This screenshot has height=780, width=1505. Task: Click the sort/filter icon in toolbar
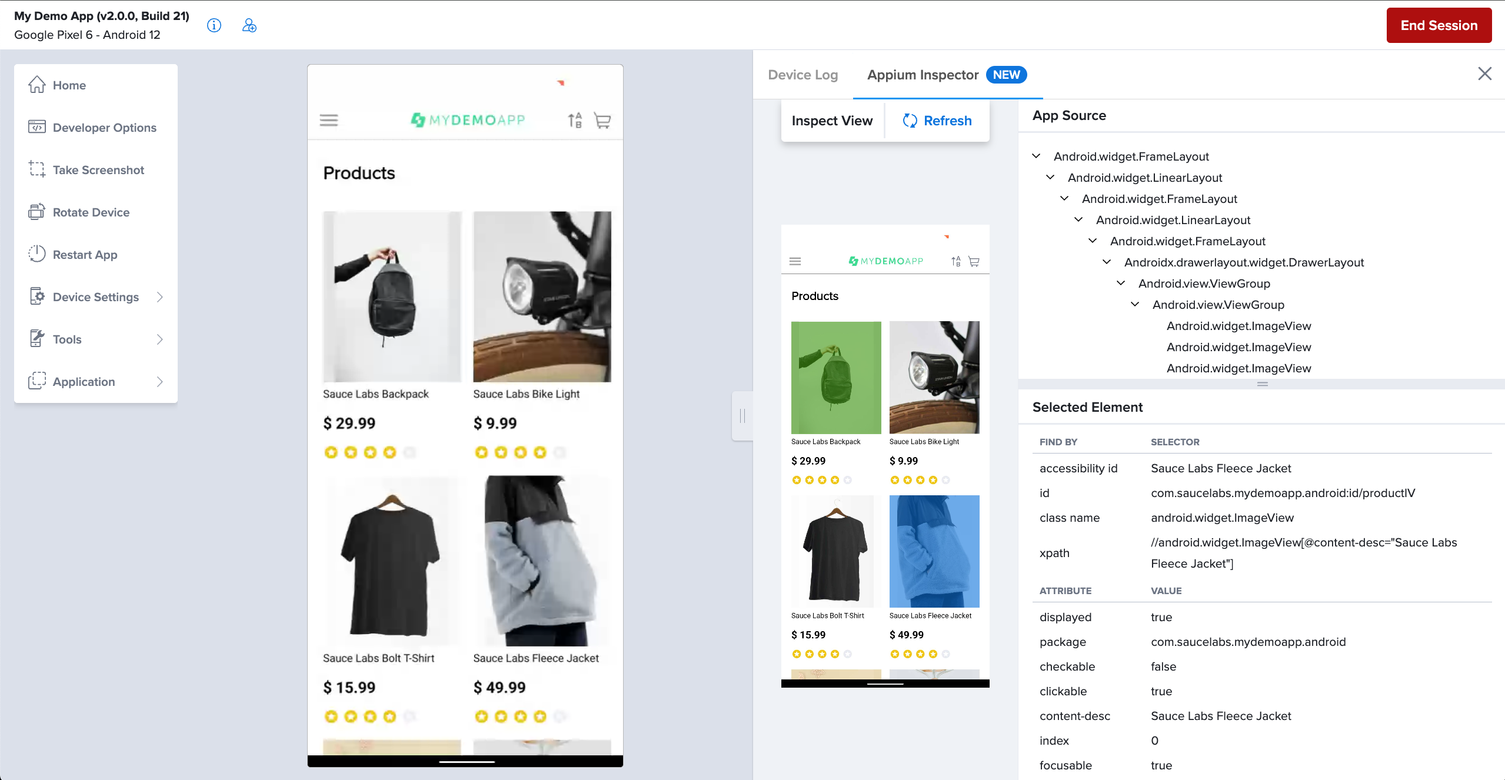click(x=576, y=119)
